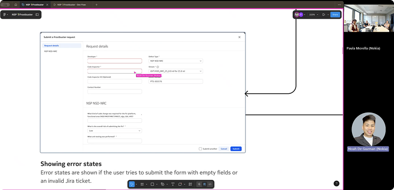This screenshot has height=190, width=394.
Task: Click the NSP NSD-NRC section heading
Action: coord(97,103)
